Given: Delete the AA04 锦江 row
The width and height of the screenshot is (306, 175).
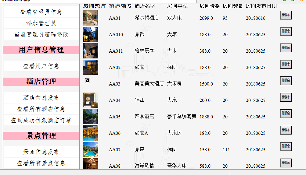Looking at the screenshot, I should coord(286,97).
